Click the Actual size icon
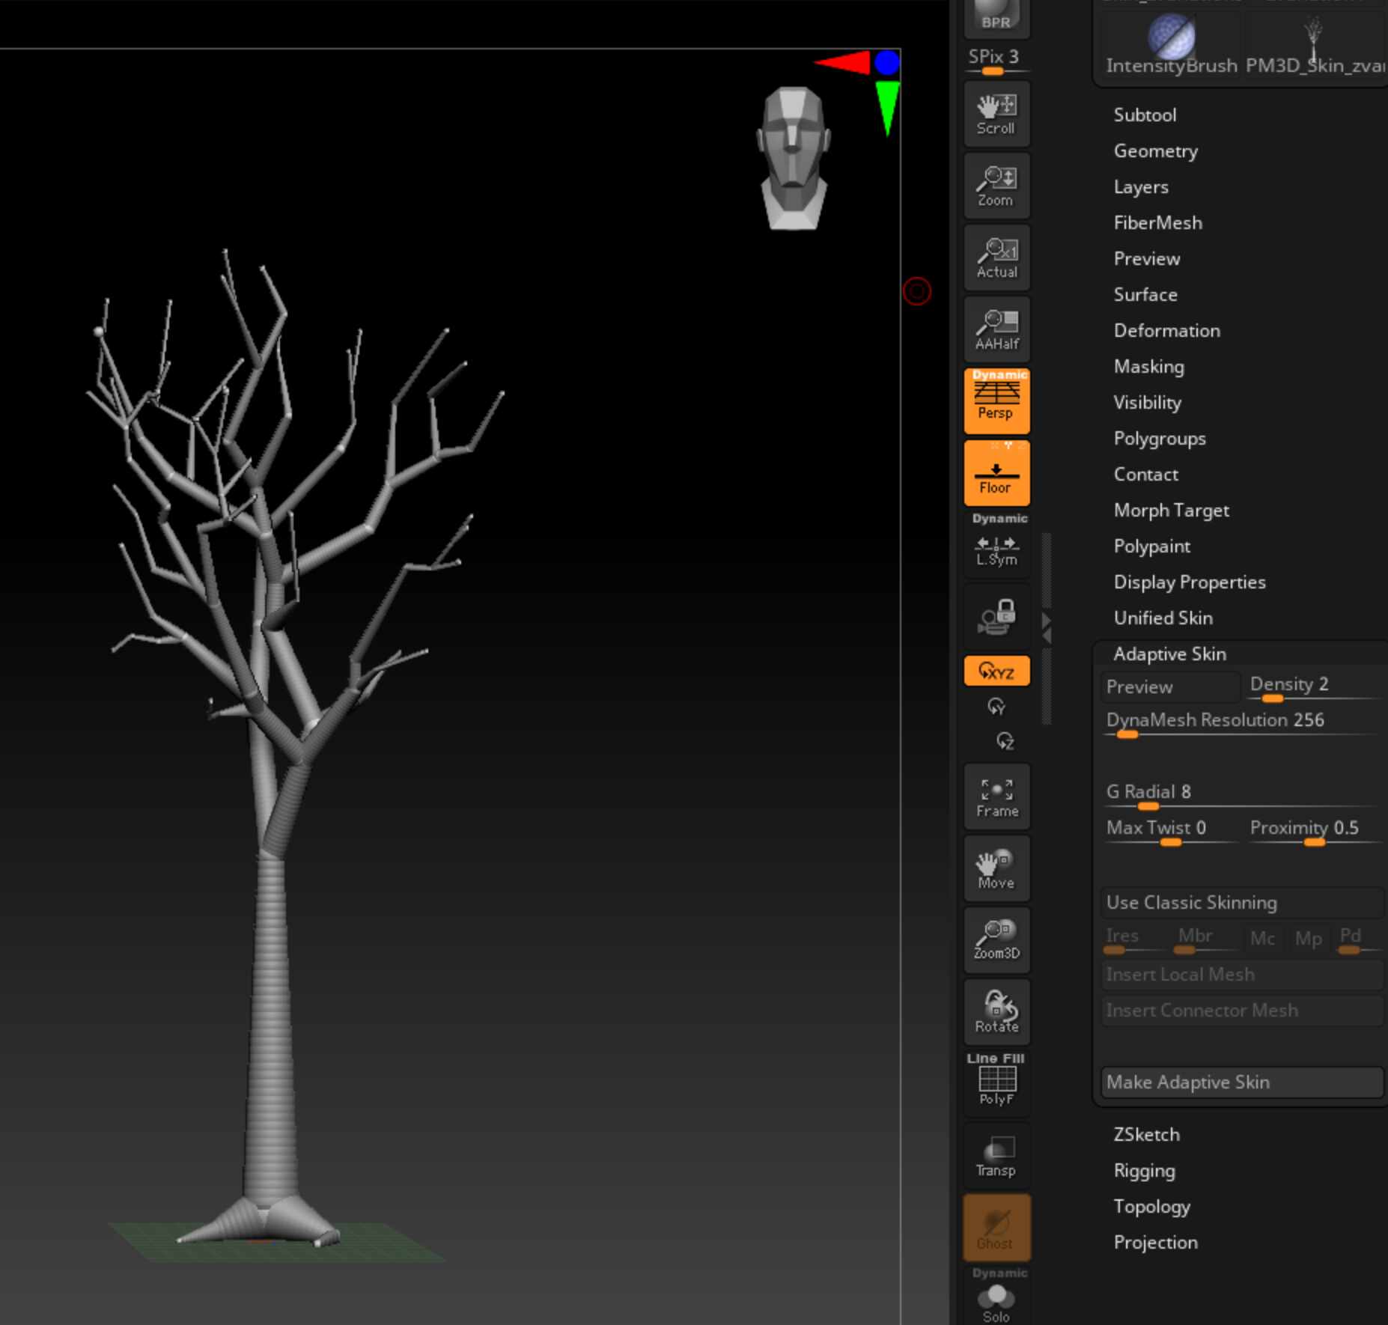 tap(996, 258)
